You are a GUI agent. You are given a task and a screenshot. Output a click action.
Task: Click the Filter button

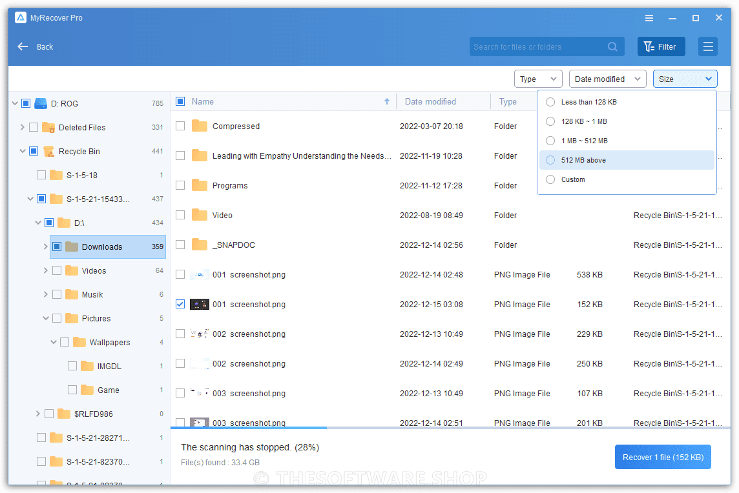(661, 46)
